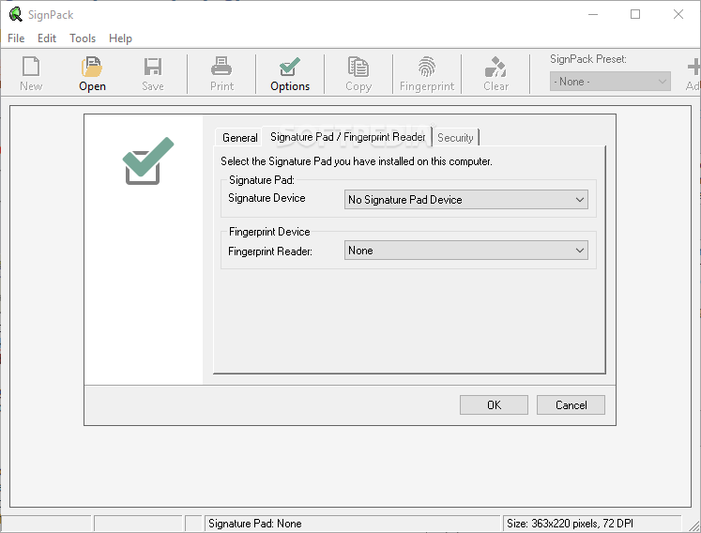Click the Copy toolbar icon
This screenshot has height=533, width=701.
358,67
